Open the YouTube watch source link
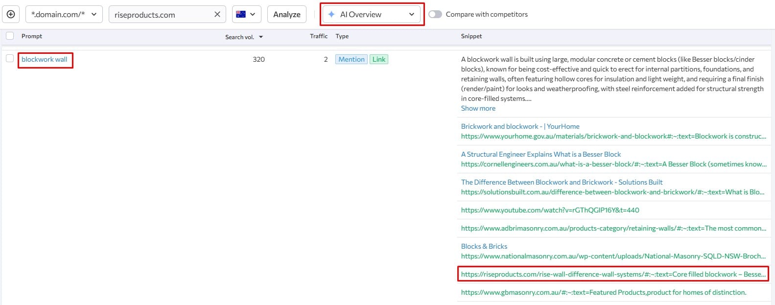This screenshot has width=775, height=305. 550,210
